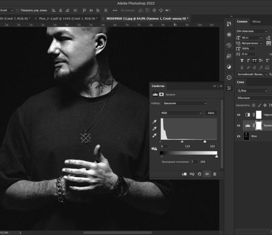This screenshot has height=235, width=272.
Task: Select the Levels adjustment icon in Properties
Action: point(155,94)
